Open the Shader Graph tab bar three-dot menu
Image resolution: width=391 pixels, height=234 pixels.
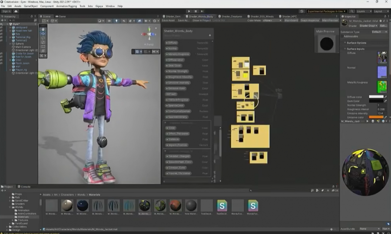pos(337,16)
